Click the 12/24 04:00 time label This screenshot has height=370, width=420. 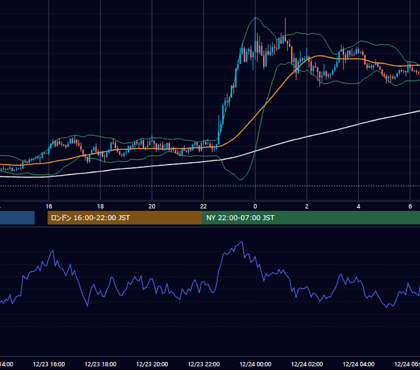click(x=359, y=364)
